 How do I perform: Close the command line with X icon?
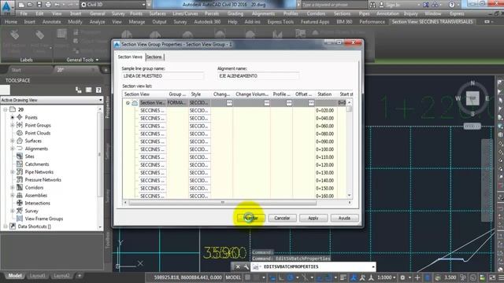pyautogui.click(x=238, y=266)
